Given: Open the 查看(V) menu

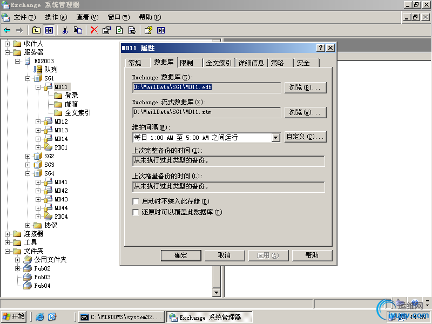Looking at the screenshot, I should click(x=87, y=17).
